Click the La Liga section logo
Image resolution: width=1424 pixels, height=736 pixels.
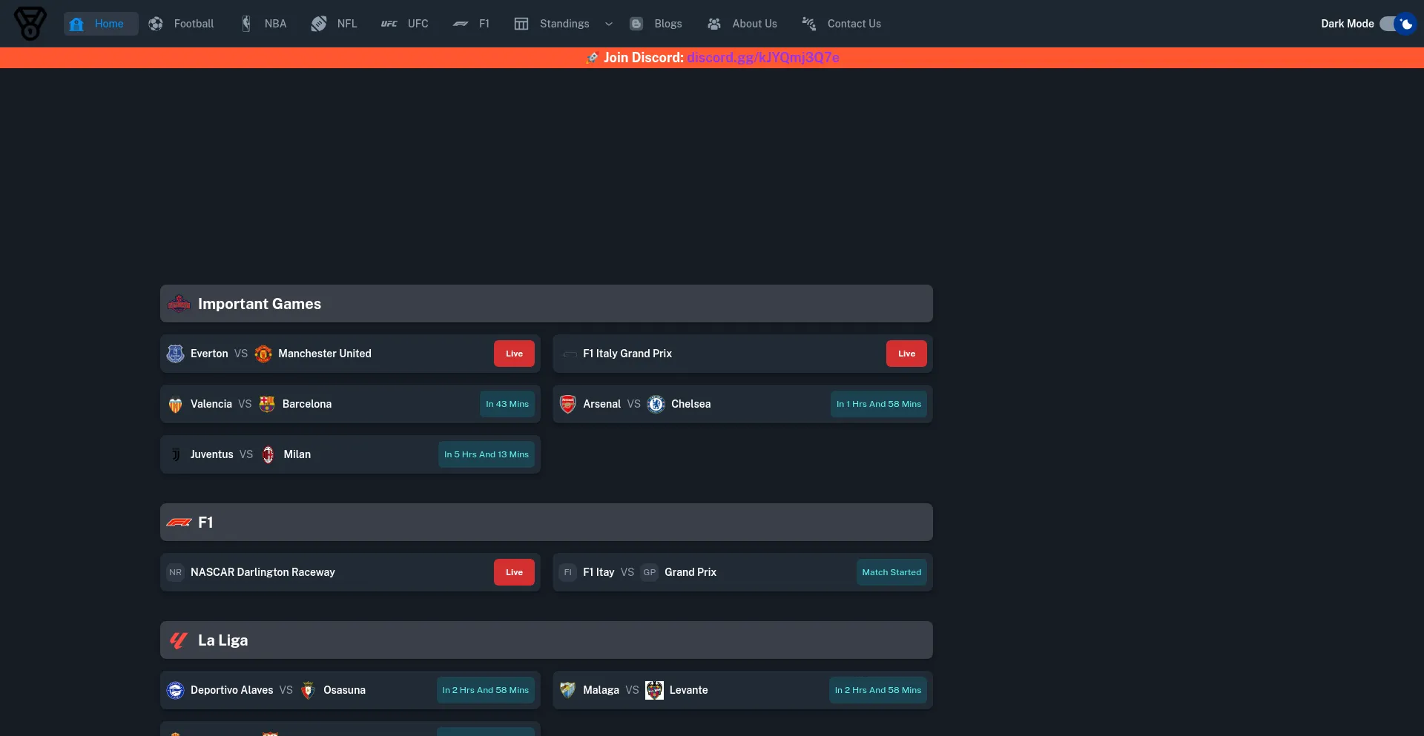(179, 640)
